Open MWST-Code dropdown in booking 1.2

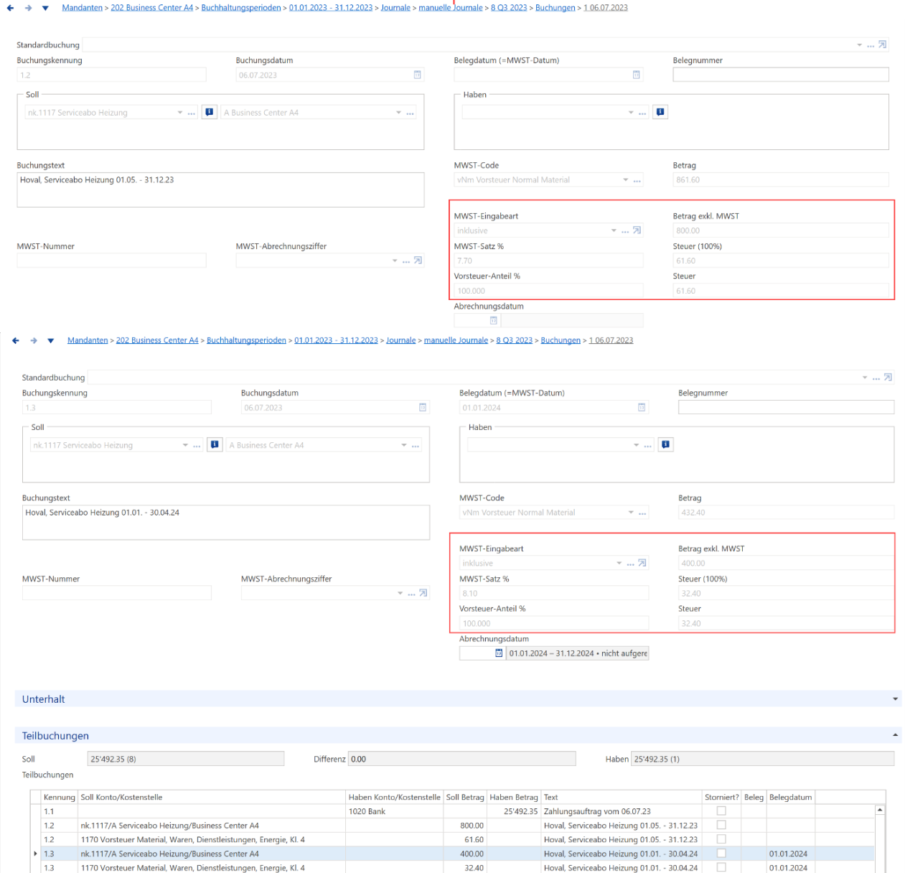point(626,180)
